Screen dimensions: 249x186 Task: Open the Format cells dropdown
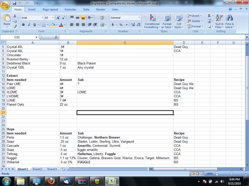(x=203, y=26)
